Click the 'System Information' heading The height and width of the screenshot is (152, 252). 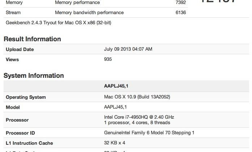tap(34, 76)
